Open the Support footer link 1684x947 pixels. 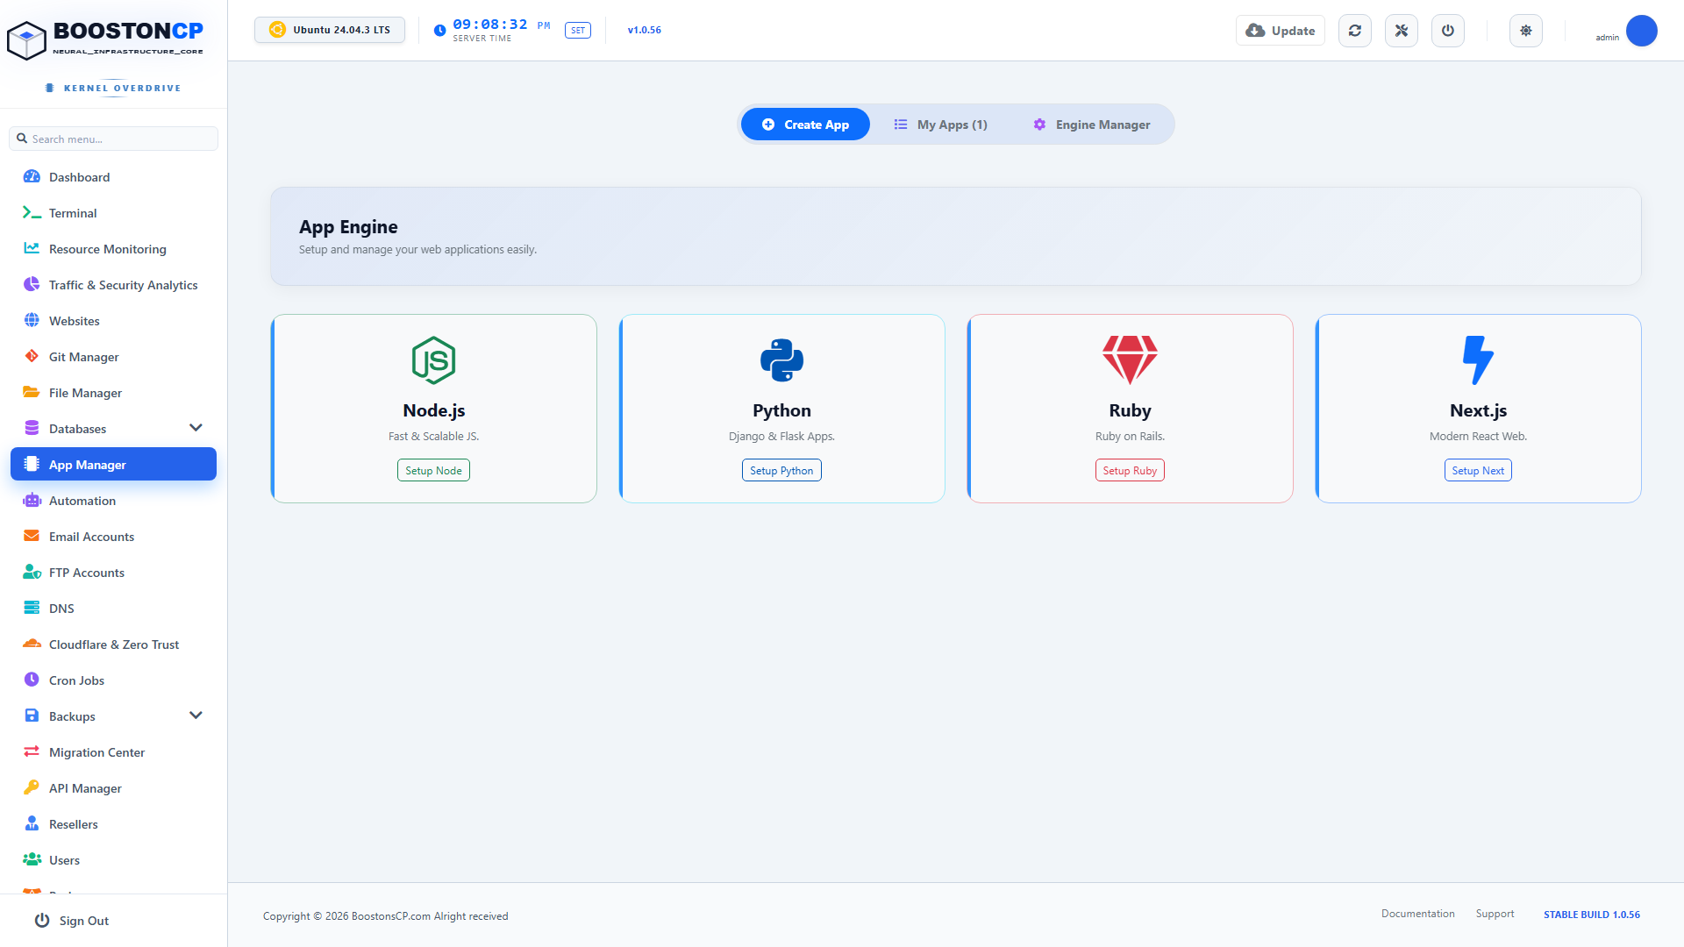tap(1495, 914)
